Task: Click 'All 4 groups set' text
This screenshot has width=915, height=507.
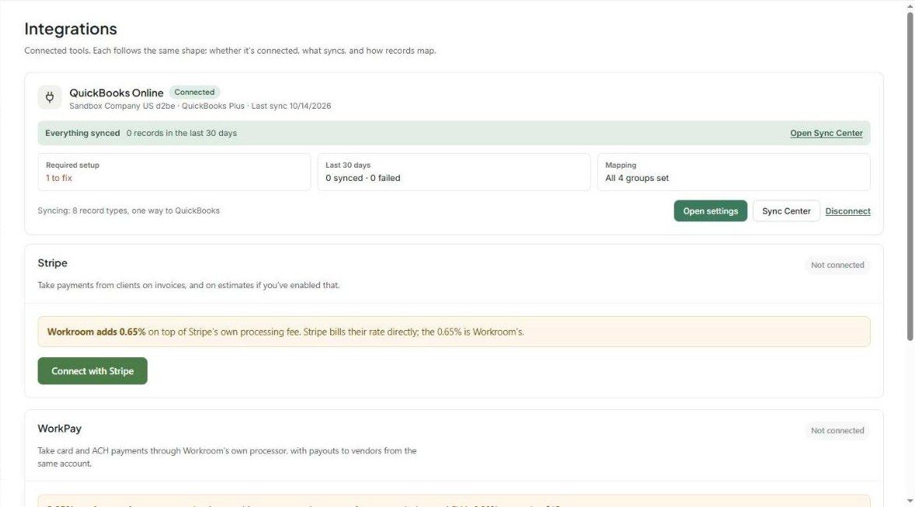Action: tap(637, 178)
